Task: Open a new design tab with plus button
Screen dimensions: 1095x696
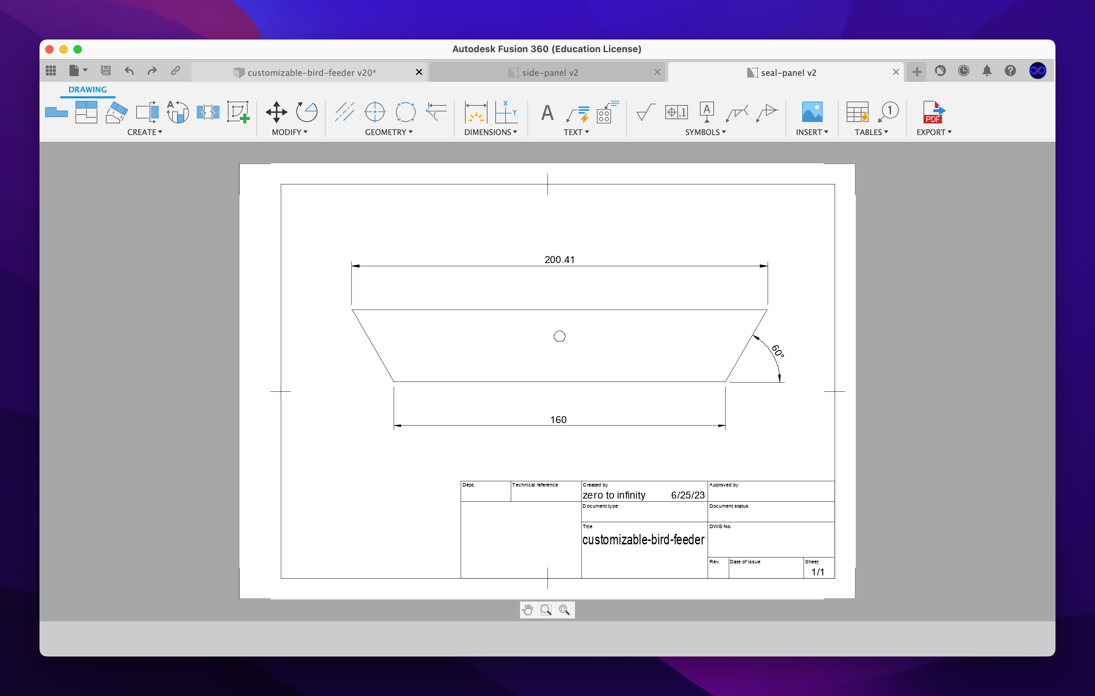Action: pyautogui.click(x=917, y=72)
